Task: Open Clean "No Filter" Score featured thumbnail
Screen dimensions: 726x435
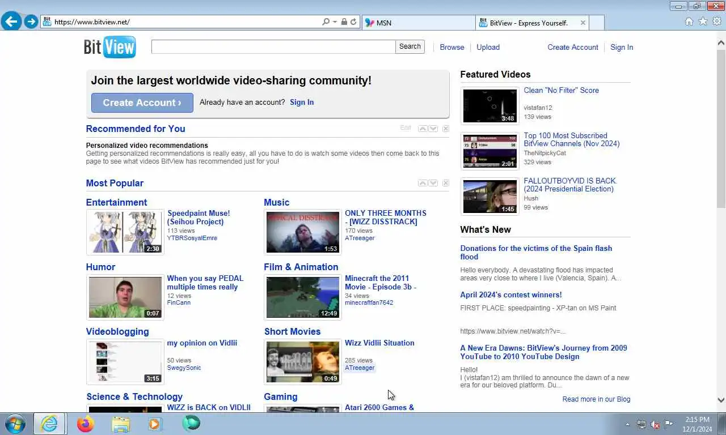Action: pos(489,105)
